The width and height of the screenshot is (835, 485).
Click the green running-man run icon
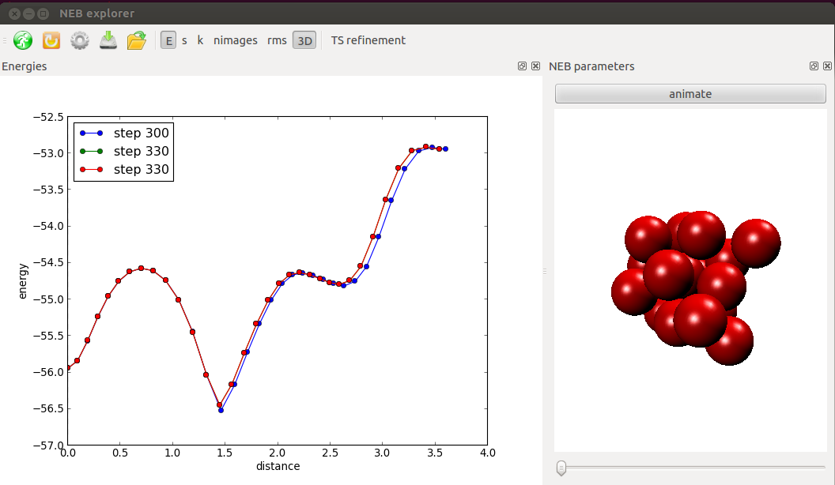[23, 40]
